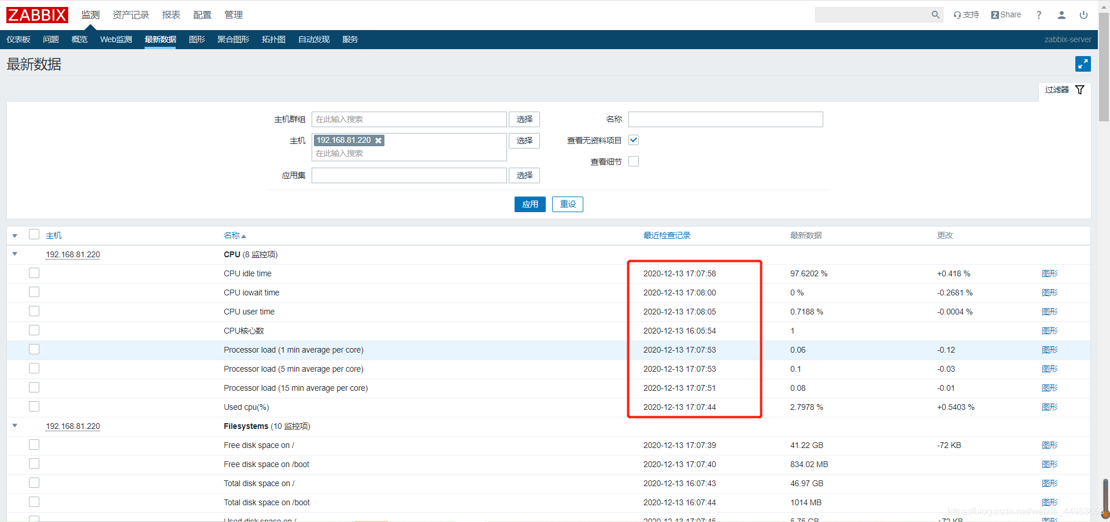Screen dimensions: 1110x522
Task: Open 图形 link for CPU idle time
Action: (x=1049, y=273)
